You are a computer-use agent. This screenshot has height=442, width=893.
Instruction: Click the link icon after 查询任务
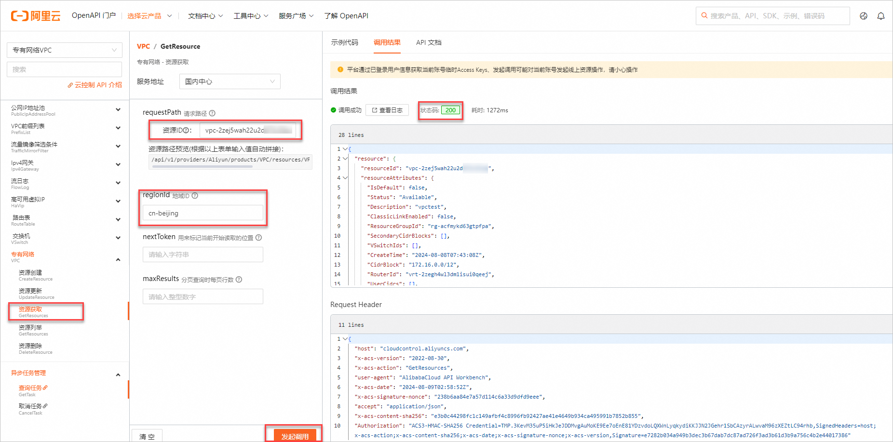coord(45,388)
